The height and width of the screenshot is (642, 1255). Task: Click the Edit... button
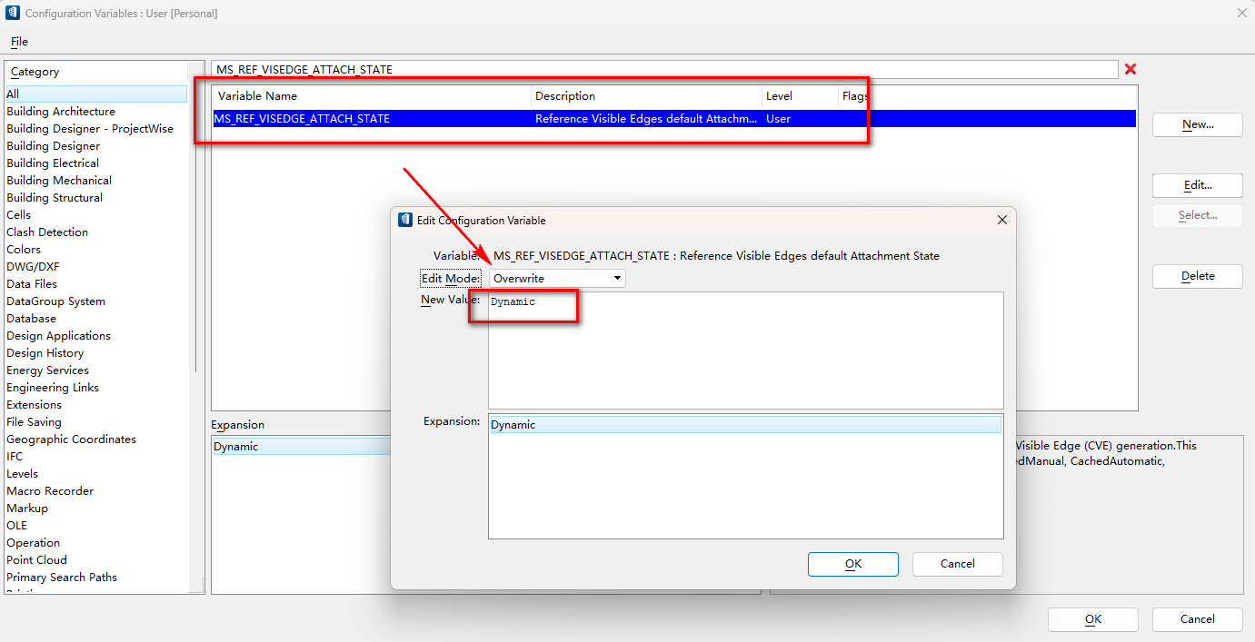[1198, 185]
